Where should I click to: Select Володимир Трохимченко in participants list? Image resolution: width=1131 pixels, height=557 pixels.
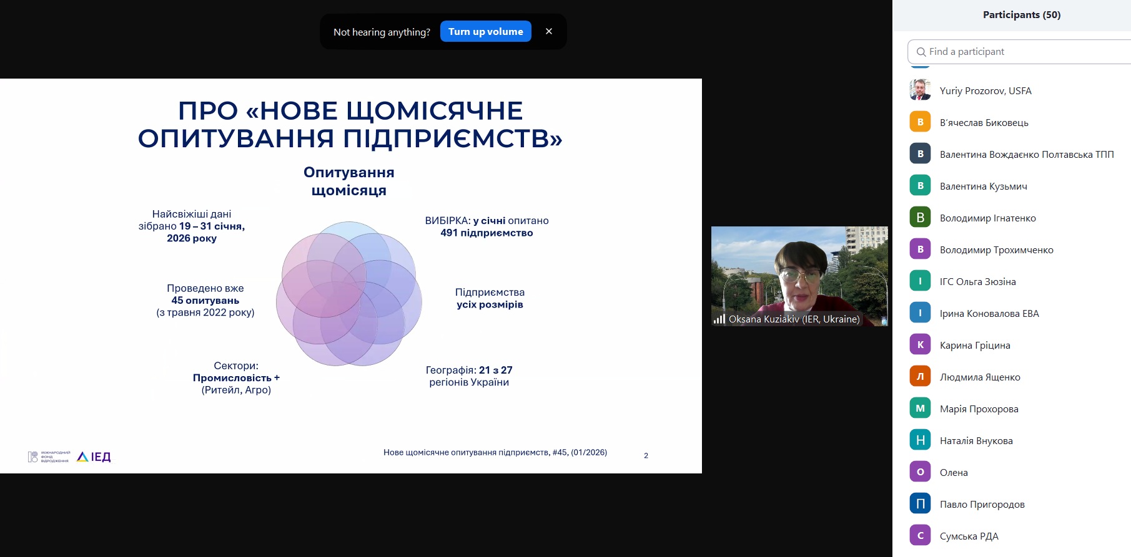click(996, 249)
